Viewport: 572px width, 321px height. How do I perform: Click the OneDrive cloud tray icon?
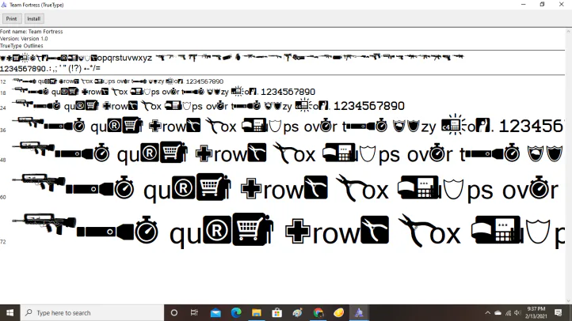click(x=498, y=312)
